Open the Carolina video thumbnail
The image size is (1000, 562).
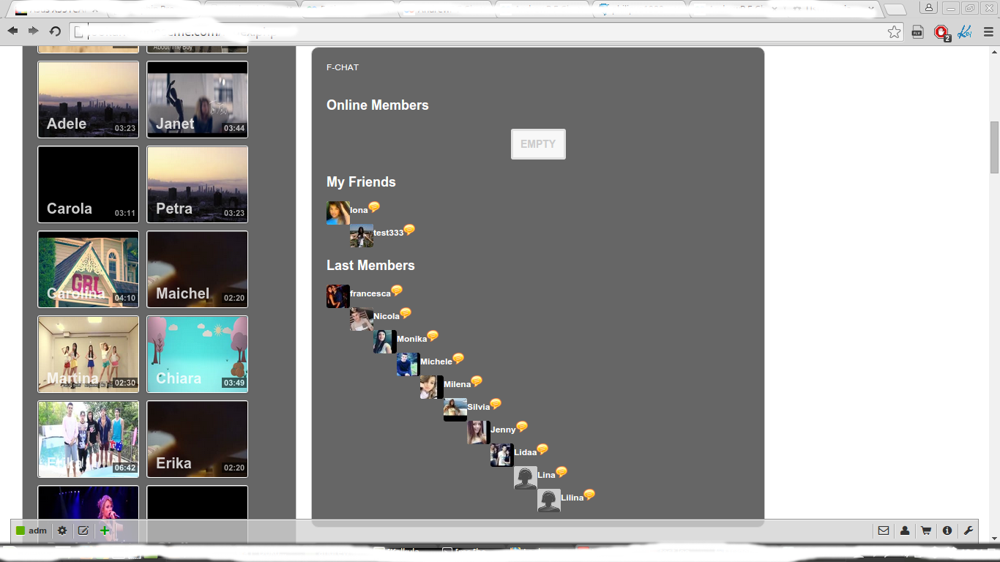[x=88, y=269]
